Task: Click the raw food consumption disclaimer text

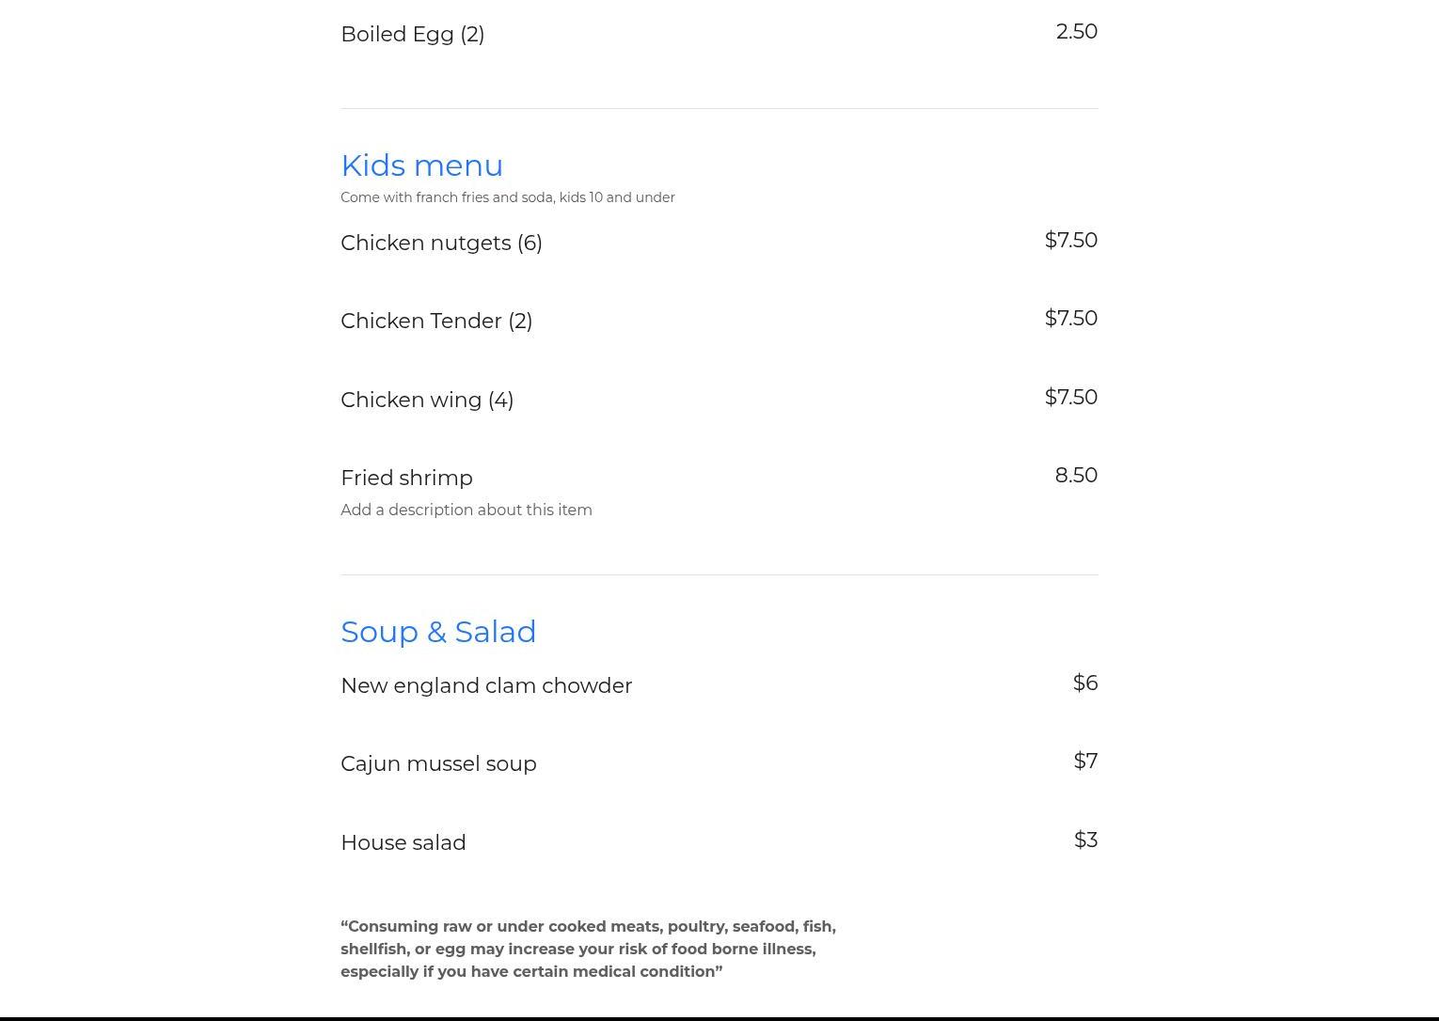Action: click(588, 950)
